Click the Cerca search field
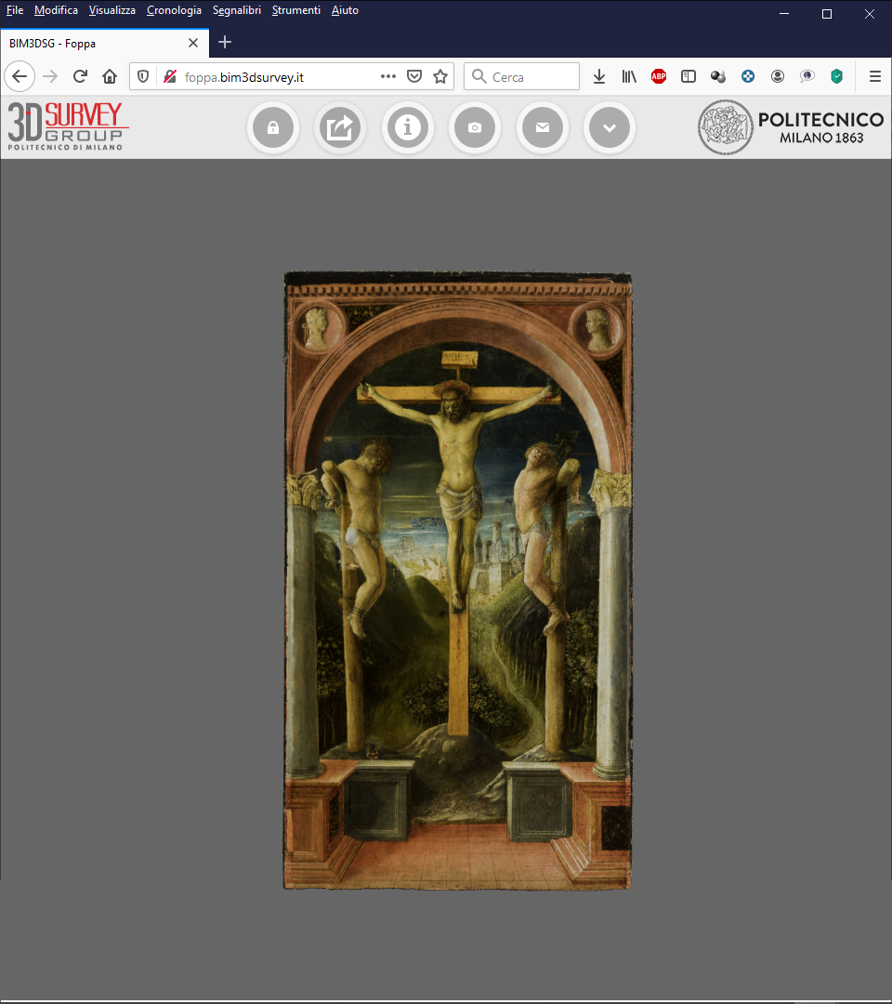Image resolution: width=892 pixels, height=1004 pixels. coord(521,77)
